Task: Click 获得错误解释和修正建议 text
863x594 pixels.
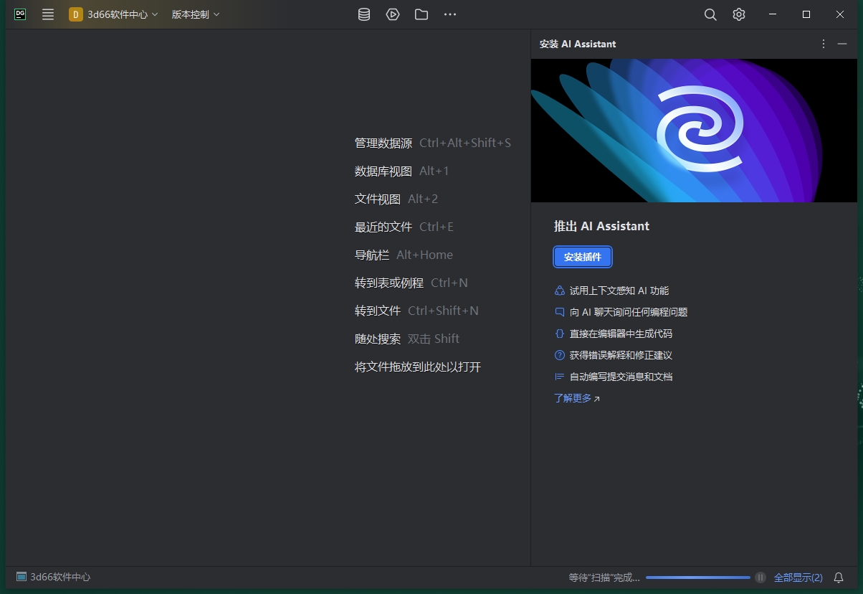Action: 621,355
